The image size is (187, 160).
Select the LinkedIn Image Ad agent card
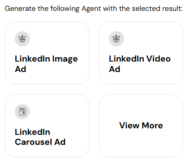pos(47,53)
